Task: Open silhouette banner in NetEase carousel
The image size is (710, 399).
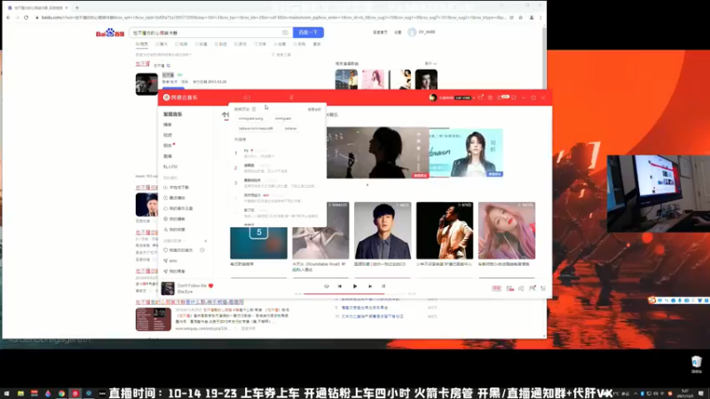Action: 378,153
